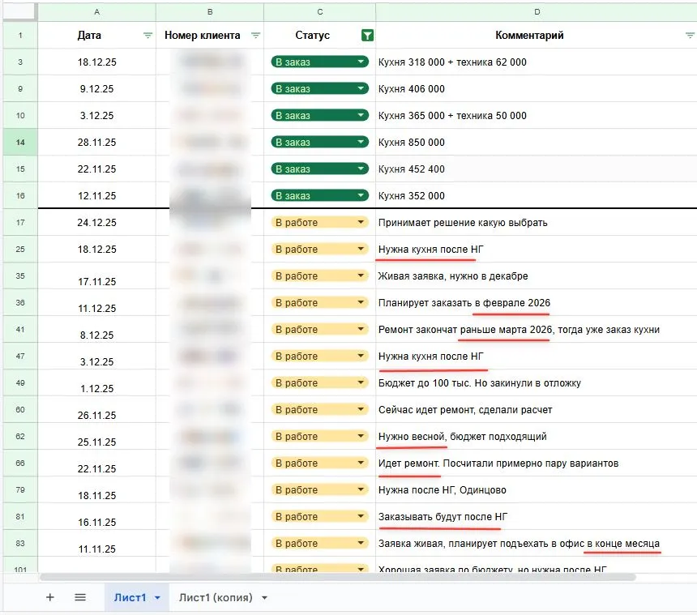697x615 pixels.
Task: Open the Лист1 tab options arrow
Action: pos(157,598)
